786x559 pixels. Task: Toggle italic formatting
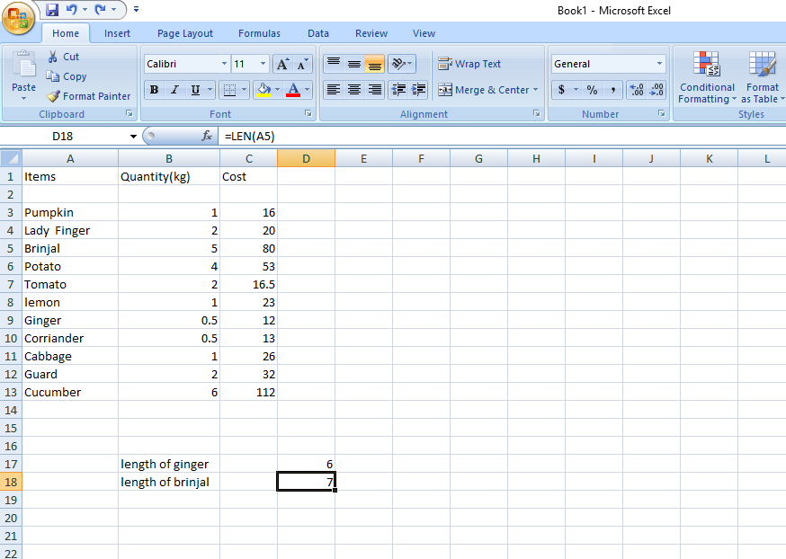(x=174, y=90)
